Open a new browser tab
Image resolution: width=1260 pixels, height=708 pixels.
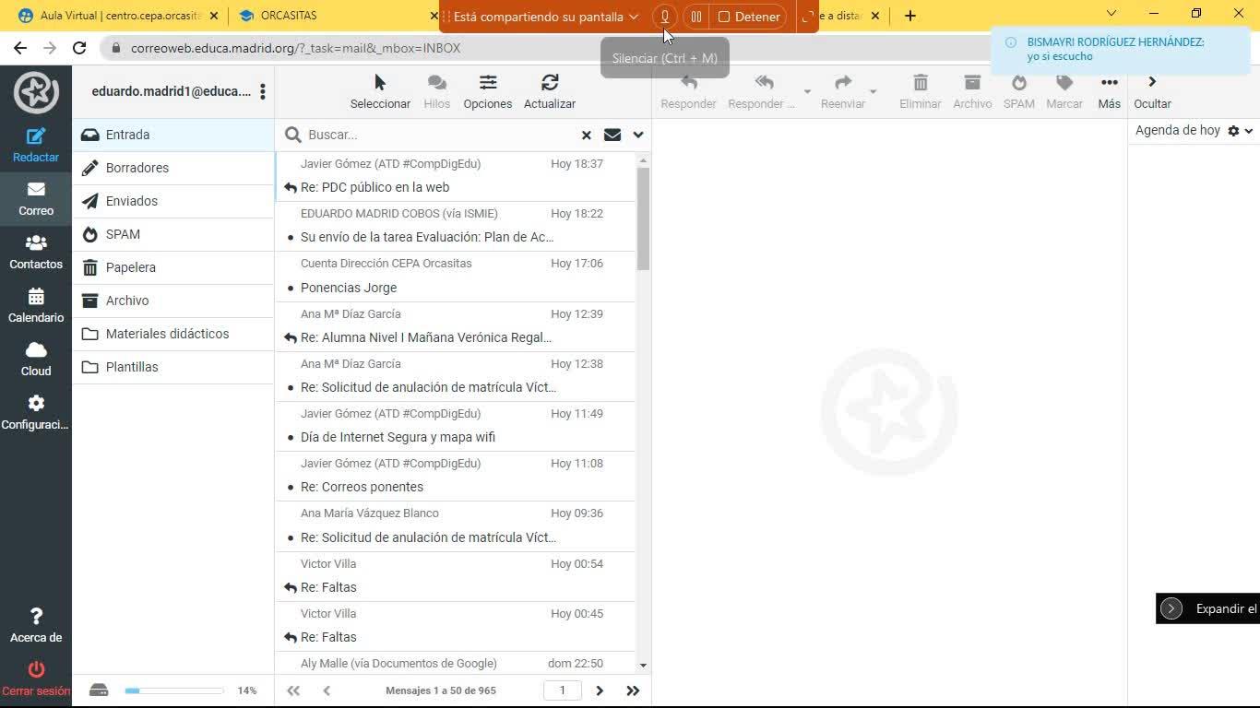click(910, 16)
